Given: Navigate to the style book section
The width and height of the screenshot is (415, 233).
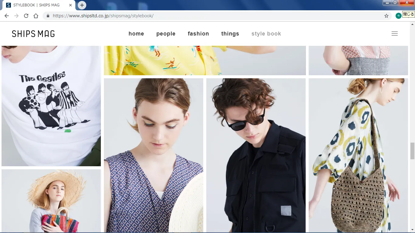Looking at the screenshot, I should [266, 34].
